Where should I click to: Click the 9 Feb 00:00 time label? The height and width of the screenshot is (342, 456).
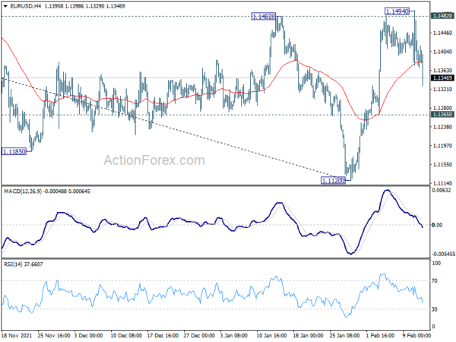[416, 335]
